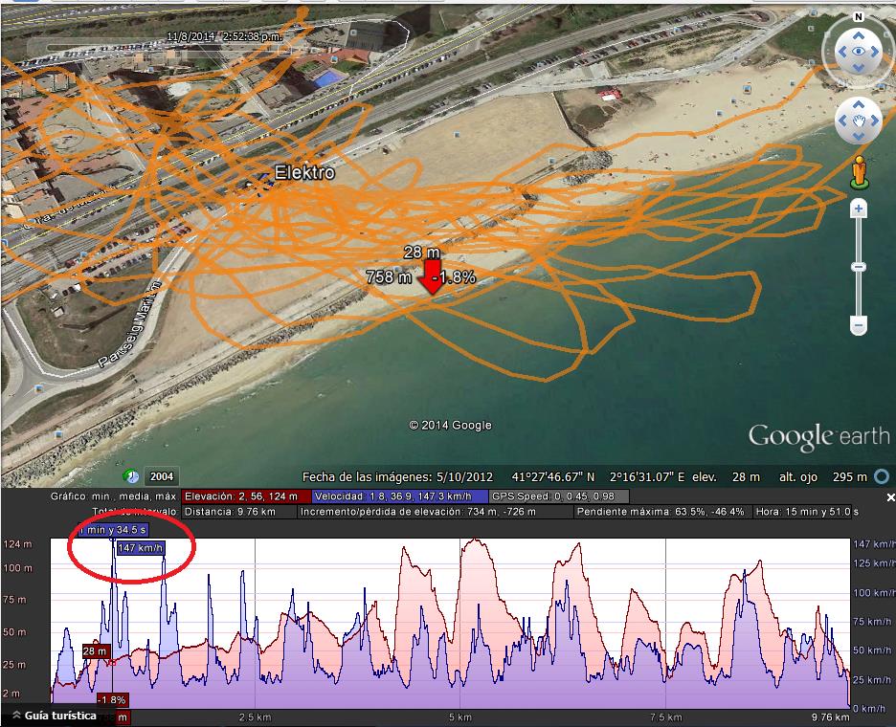The width and height of the screenshot is (896, 727).
Task: Open historical imagery clock icon
Action: pos(131,476)
